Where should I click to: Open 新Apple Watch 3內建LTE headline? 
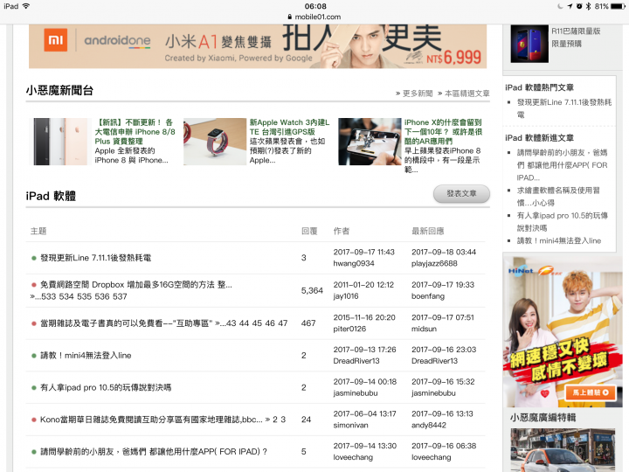(x=289, y=127)
